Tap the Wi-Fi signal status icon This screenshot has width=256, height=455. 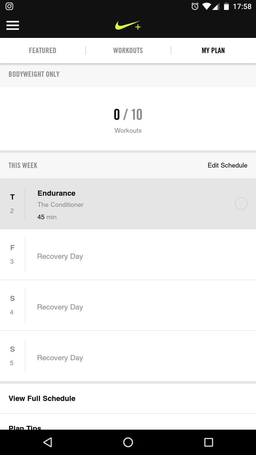click(x=207, y=6)
